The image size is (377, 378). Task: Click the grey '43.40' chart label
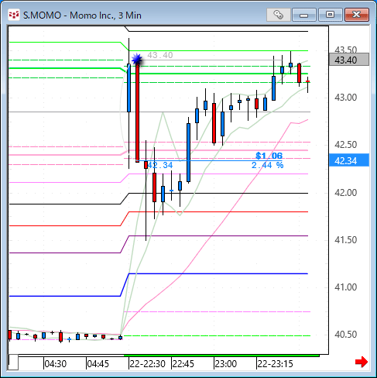pos(160,55)
